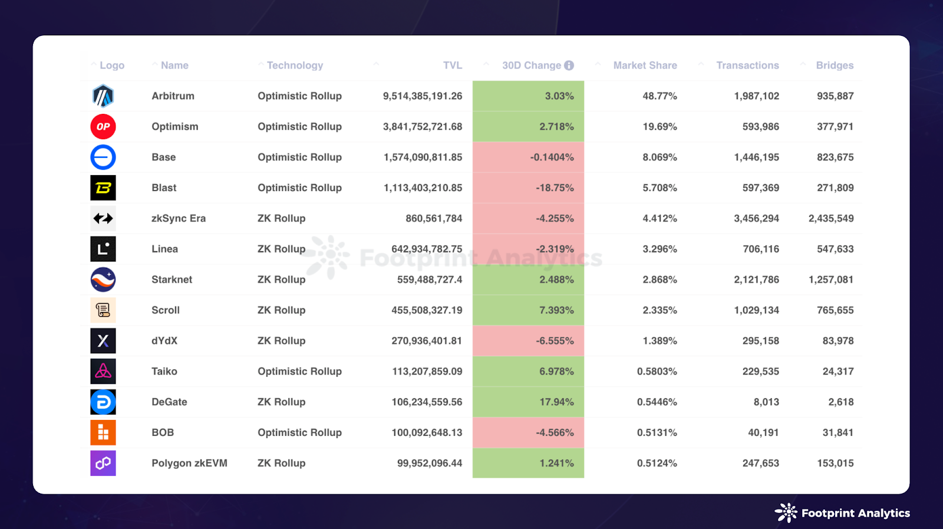Select the Blast logo icon
This screenshot has width=943, height=529.
click(x=103, y=188)
